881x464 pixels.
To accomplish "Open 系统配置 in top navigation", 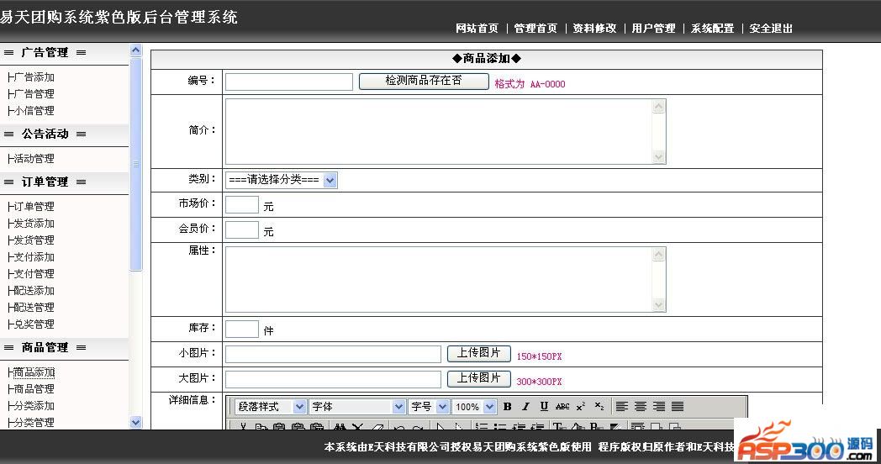I will (712, 28).
